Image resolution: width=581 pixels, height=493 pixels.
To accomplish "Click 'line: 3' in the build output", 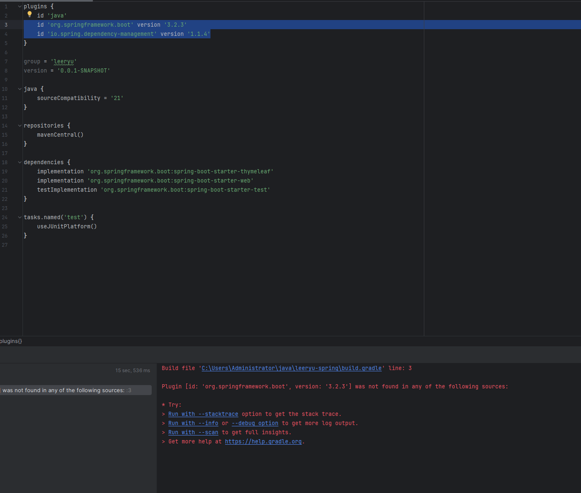I will coord(400,368).
